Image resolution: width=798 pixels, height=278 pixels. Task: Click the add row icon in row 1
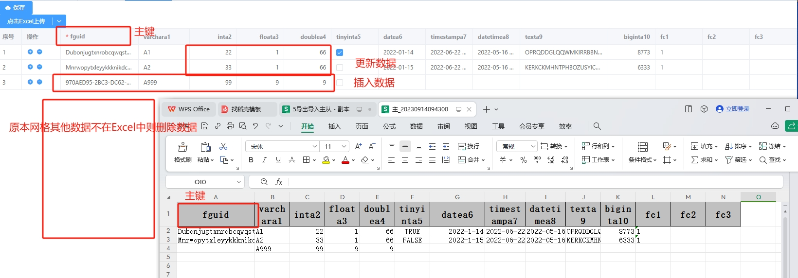[x=30, y=52]
